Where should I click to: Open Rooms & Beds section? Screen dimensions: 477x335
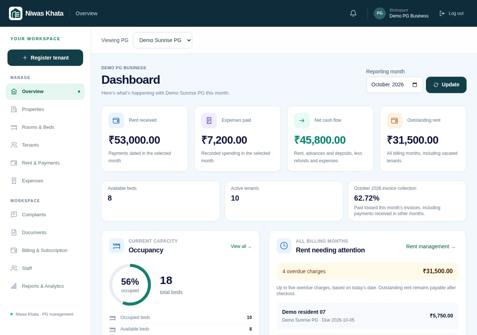tap(45, 127)
